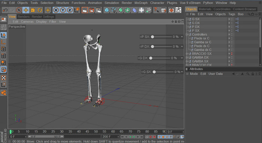The image size is (262, 143).
Task: Toggle Z axis lock button
Action: coord(70,10)
